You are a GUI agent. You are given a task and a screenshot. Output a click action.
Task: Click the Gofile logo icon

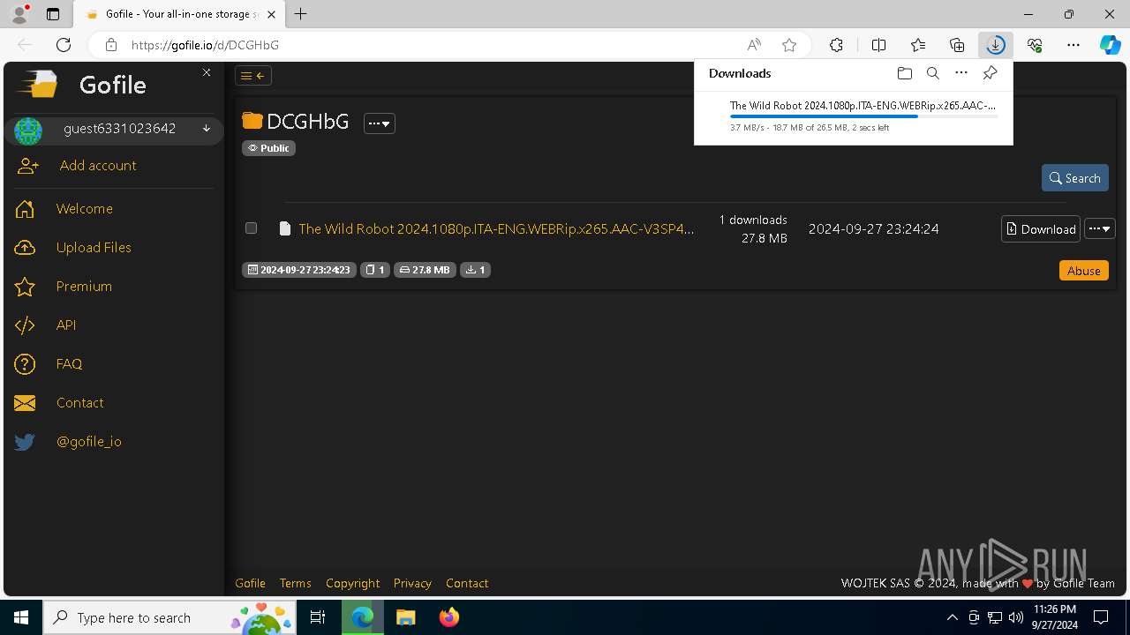click(38, 85)
